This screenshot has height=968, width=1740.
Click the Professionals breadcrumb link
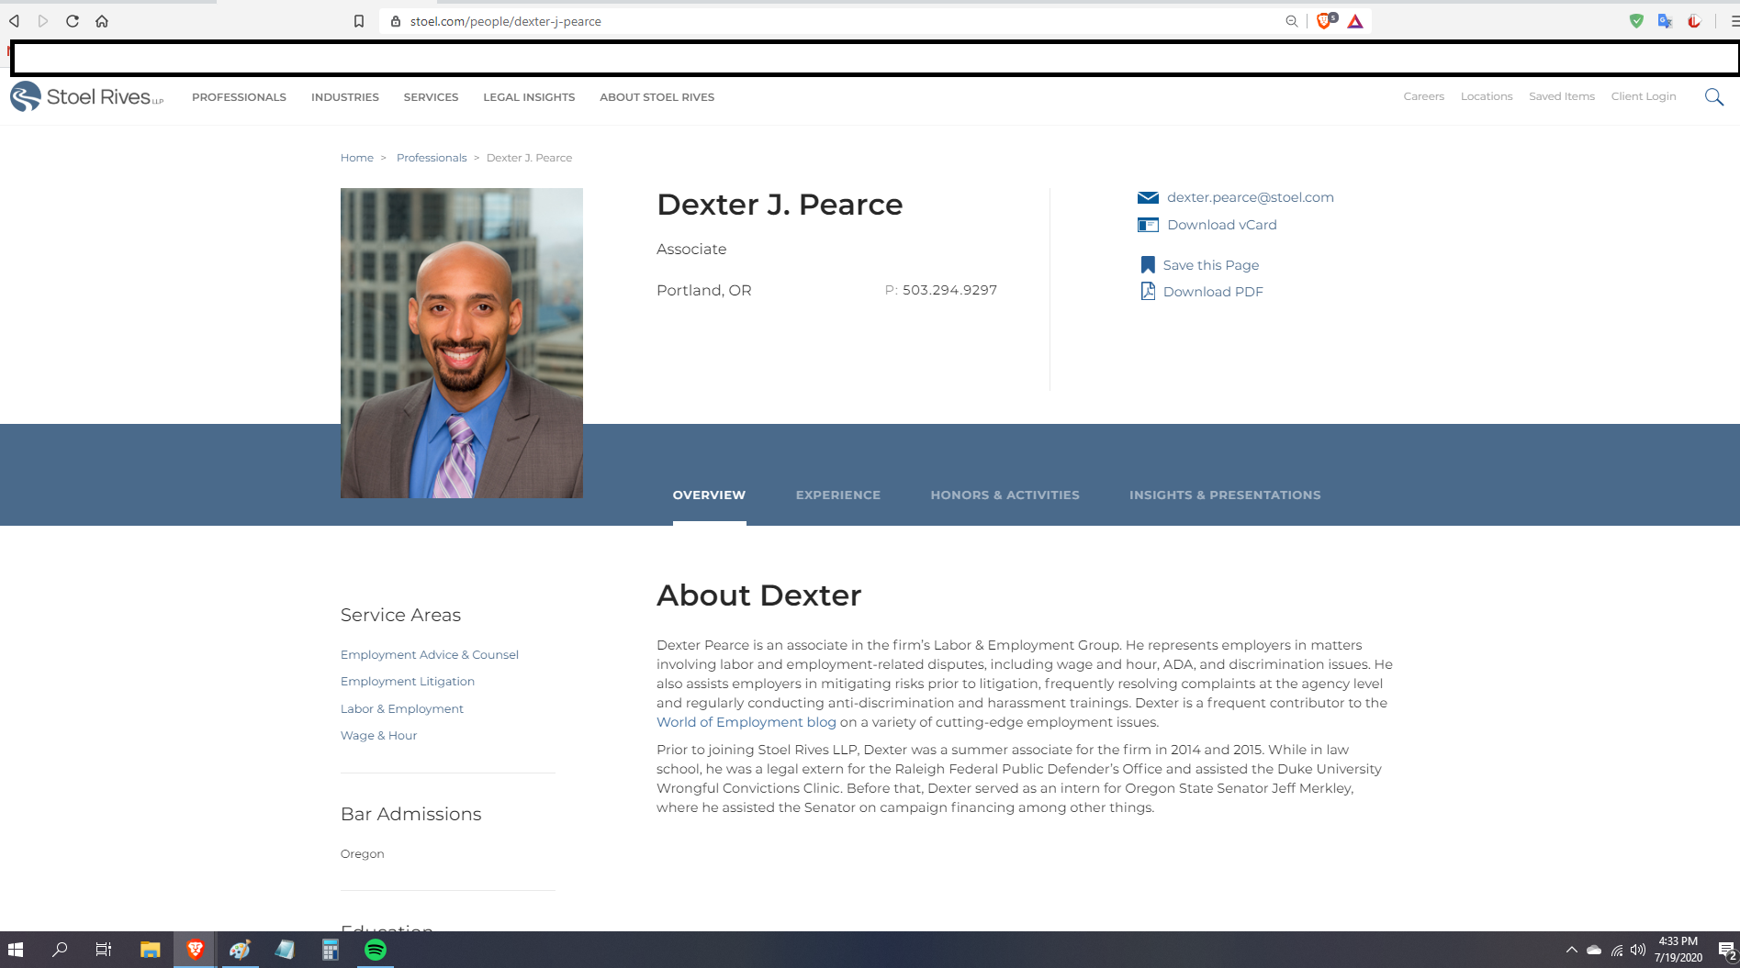[432, 158]
